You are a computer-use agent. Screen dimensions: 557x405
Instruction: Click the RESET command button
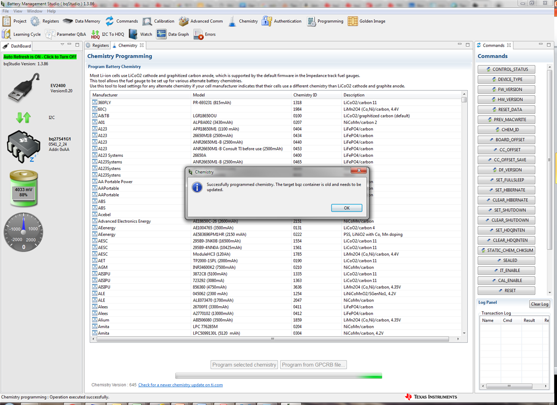tap(506, 290)
